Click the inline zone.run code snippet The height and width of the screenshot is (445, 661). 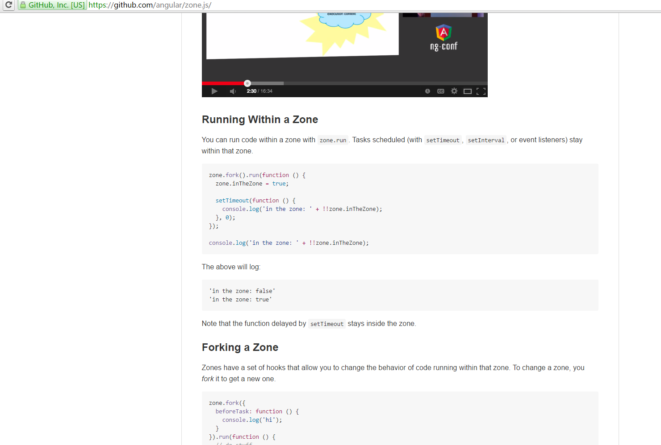pos(333,140)
